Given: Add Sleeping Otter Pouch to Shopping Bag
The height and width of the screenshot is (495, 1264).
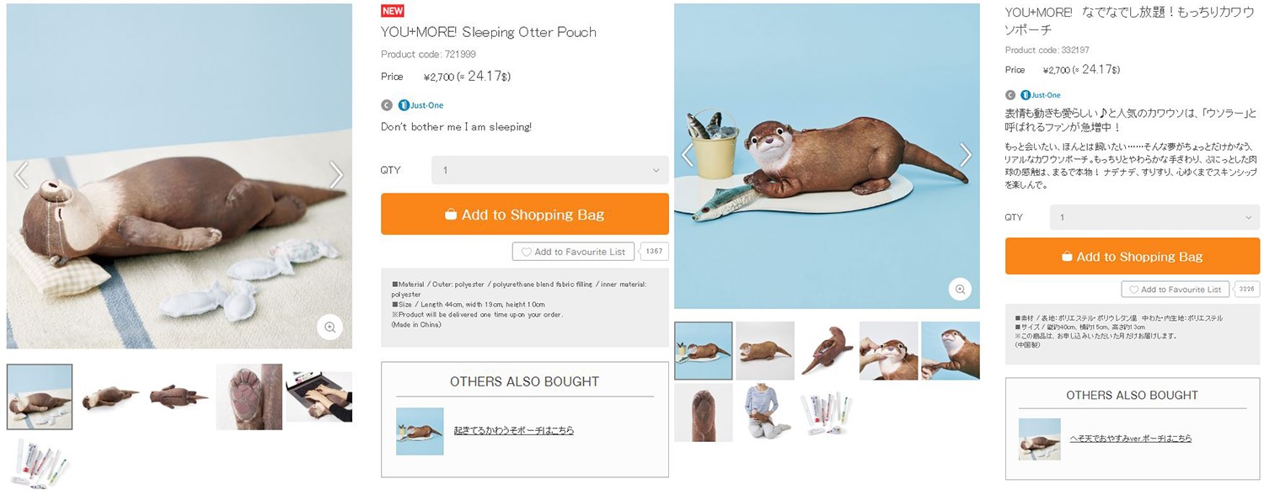Looking at the screenshot, I should [524, 215].
